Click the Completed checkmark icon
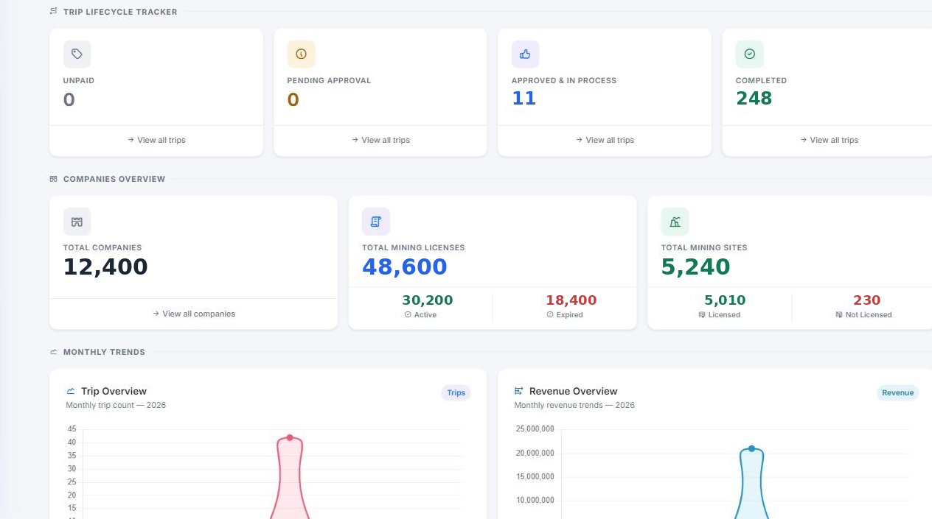 click(x=749, y=54)
